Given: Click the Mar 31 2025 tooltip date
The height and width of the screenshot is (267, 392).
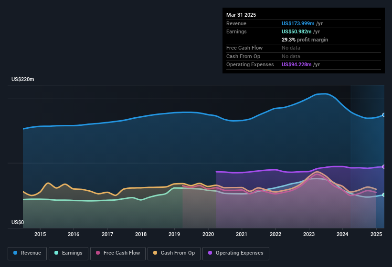Looking at the screenshot, I should [x=241, y=15].
